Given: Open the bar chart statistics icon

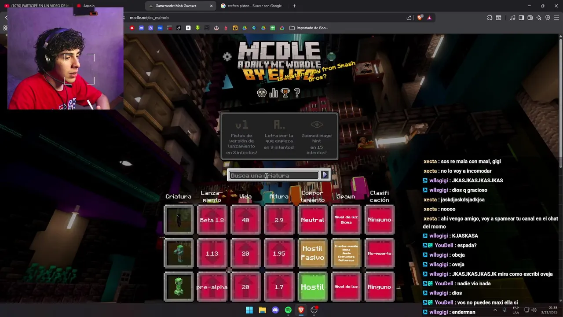Looking at the screenshot, I should (274, 93).
